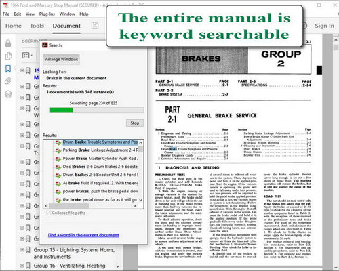The width and height of the screenshot is (339, 271).
Task: Expand the Group 15 - Lighting bookmark
Action: (22, 249)
